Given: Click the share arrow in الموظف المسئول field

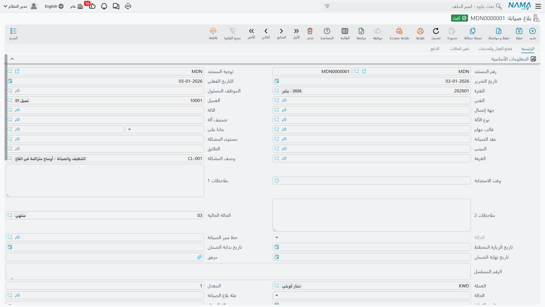Looking at the screenshot, I should pos(18,91).
